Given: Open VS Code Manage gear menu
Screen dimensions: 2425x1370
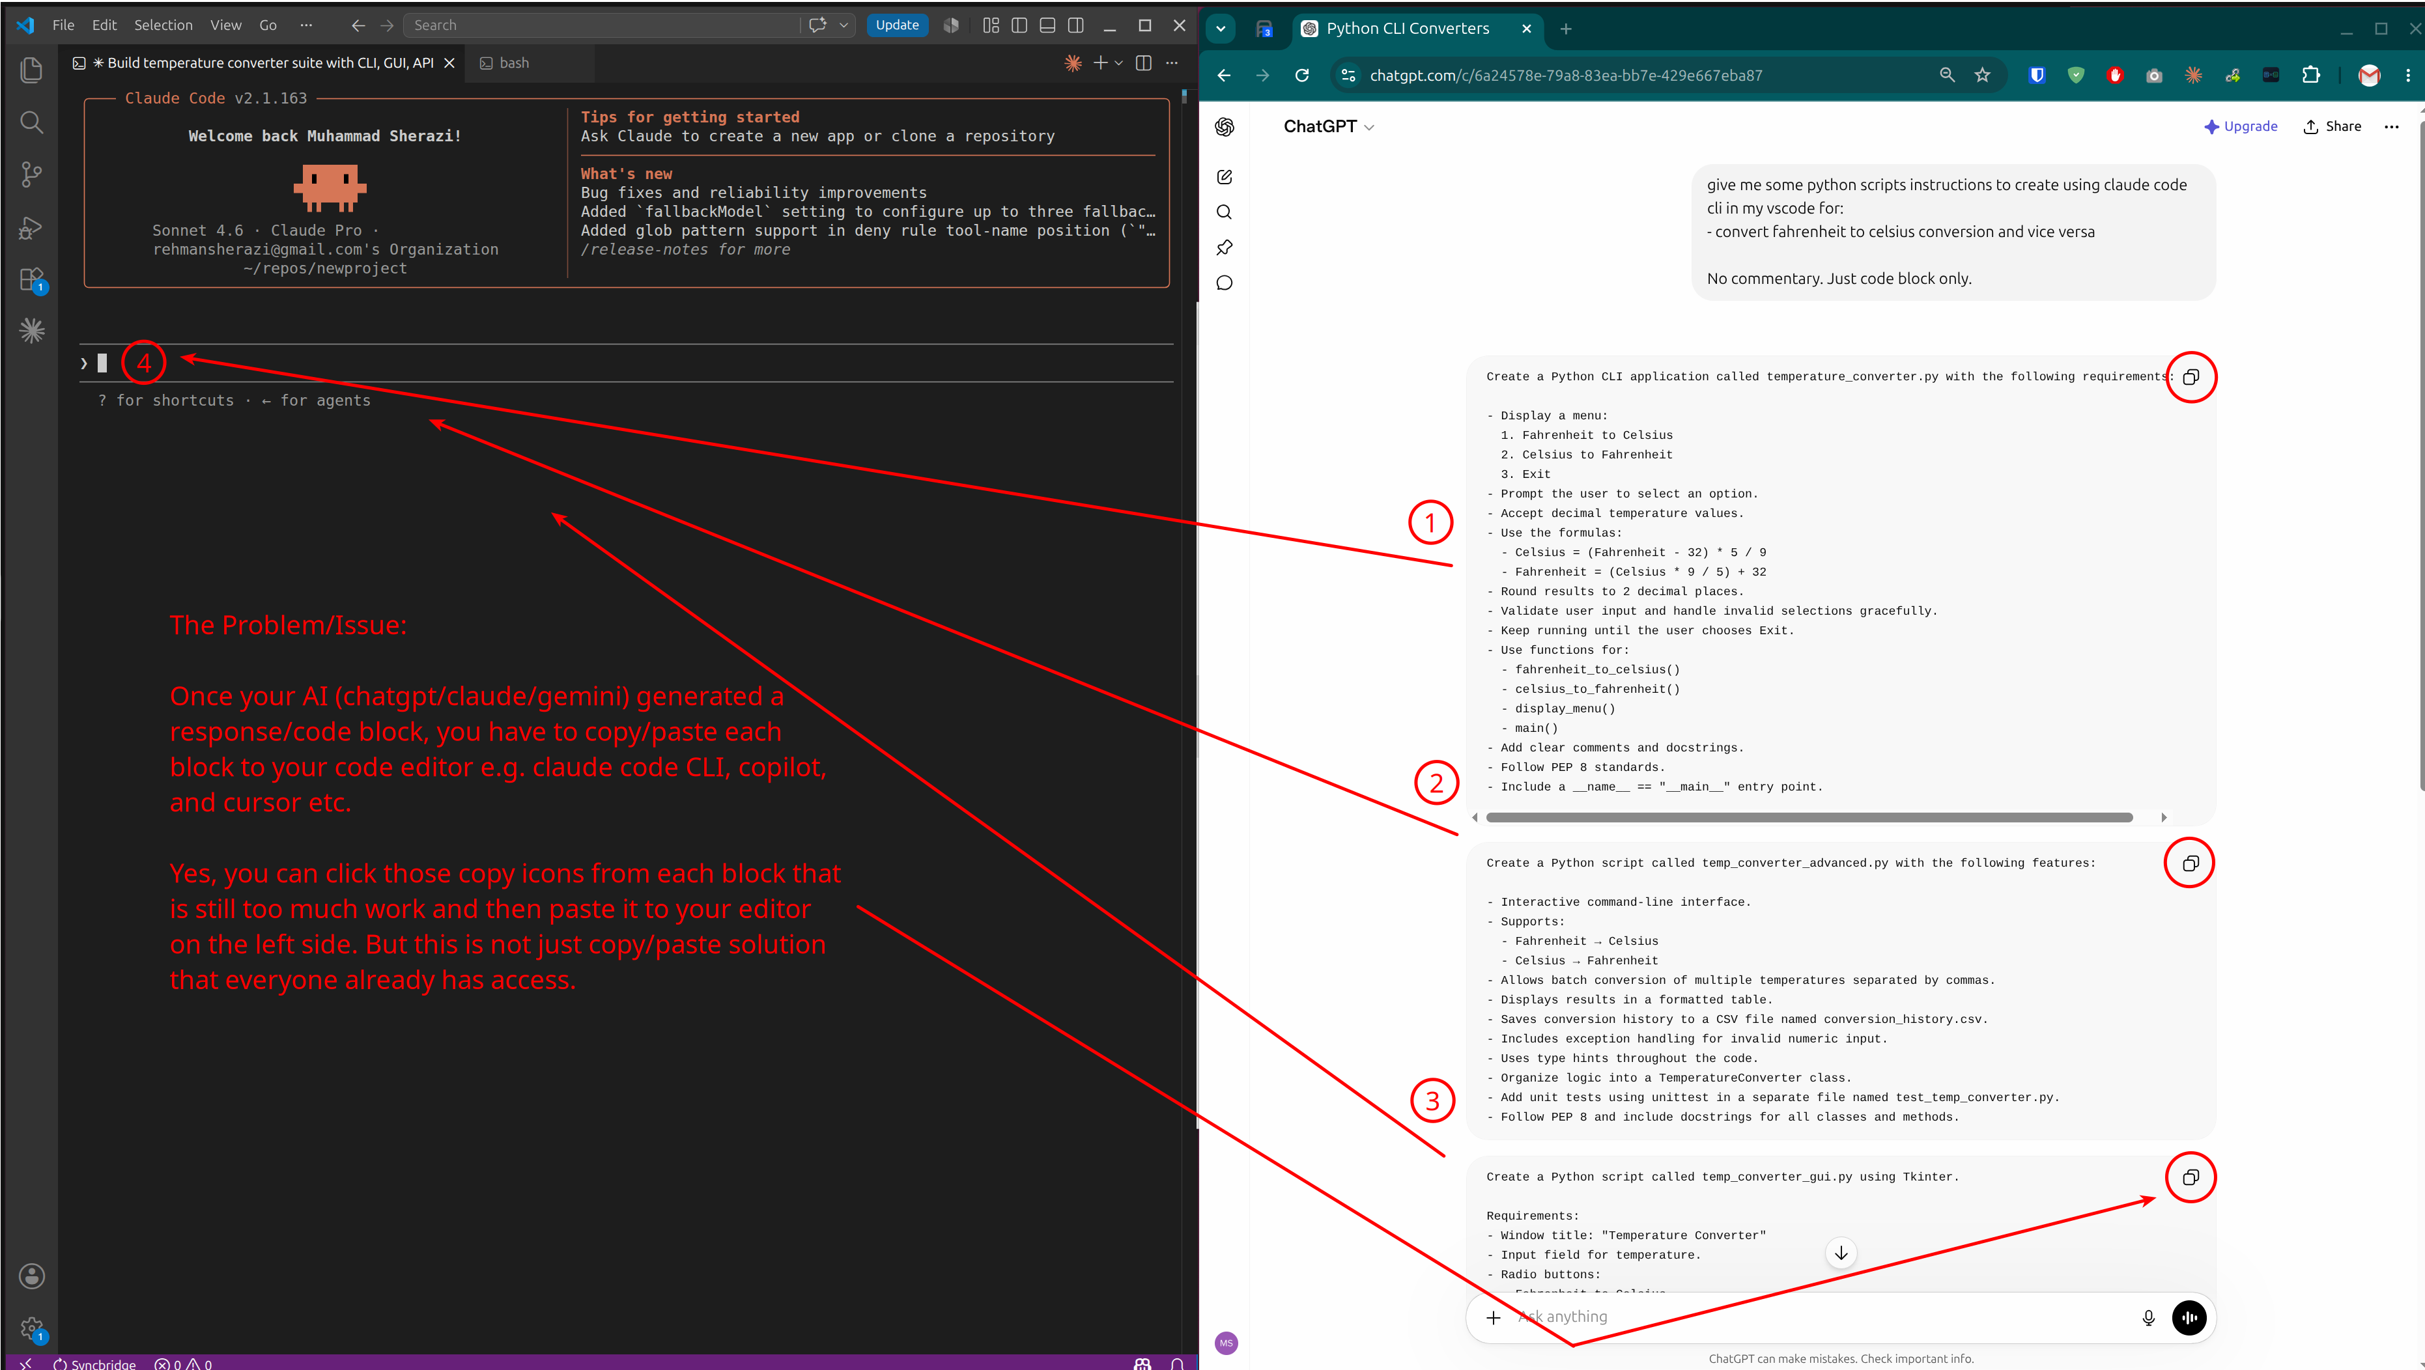Looking at the screenshot, I should pyautogui.click(x=31, y=1328).
